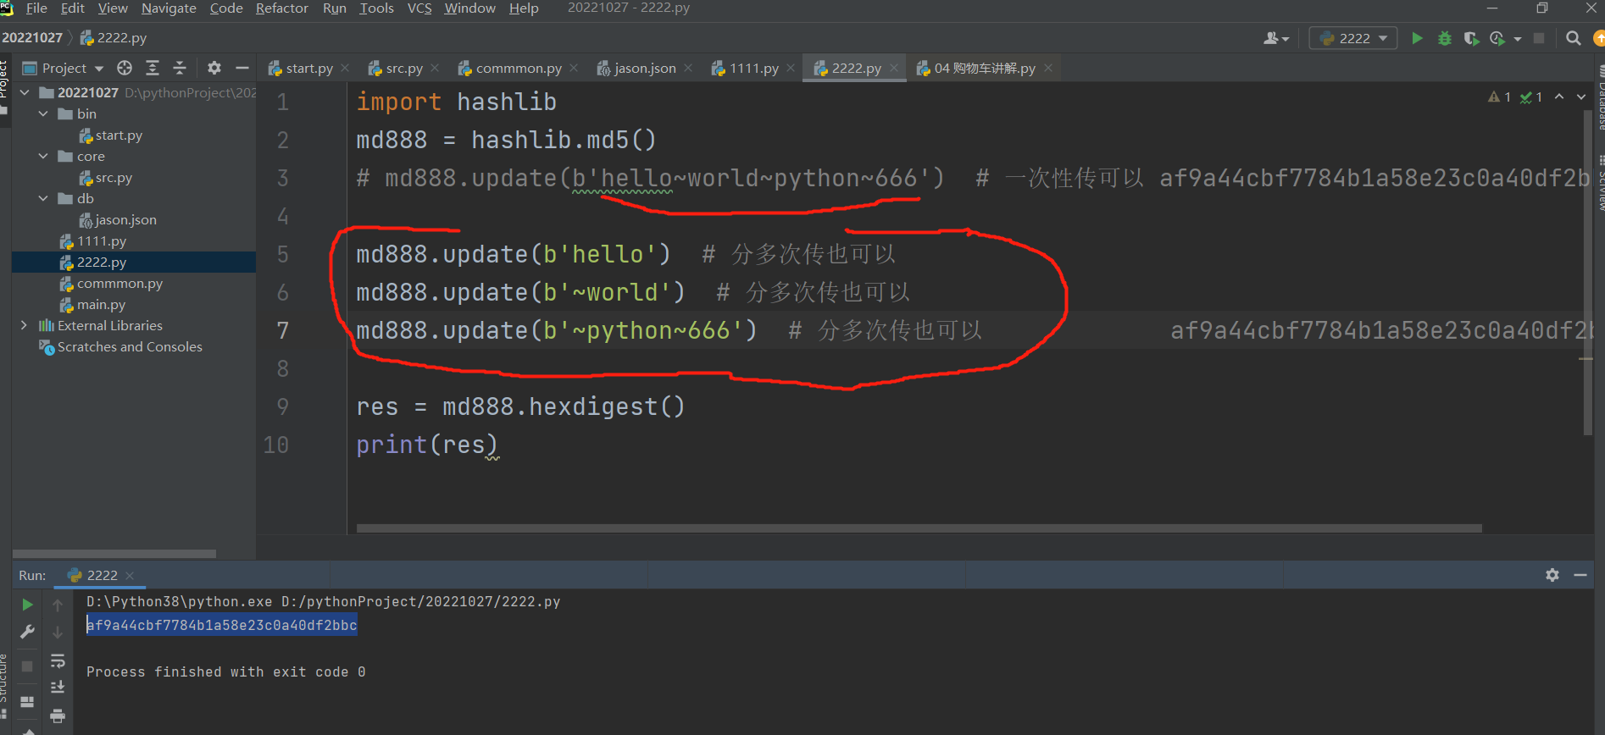Viewport: 1605px width, 735px height.
Task: Select 1111.py in the Project tree
Action: point(102,240)
